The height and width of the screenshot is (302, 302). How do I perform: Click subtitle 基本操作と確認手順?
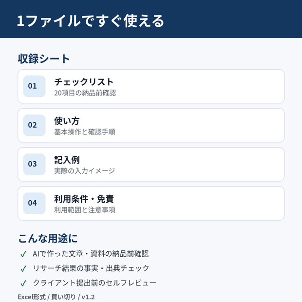(x=85, y=132)
